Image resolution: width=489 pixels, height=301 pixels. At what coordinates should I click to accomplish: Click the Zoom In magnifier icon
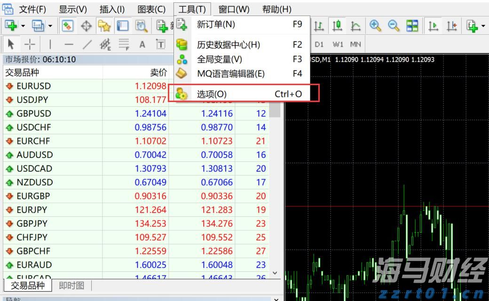tap(375, 26)
